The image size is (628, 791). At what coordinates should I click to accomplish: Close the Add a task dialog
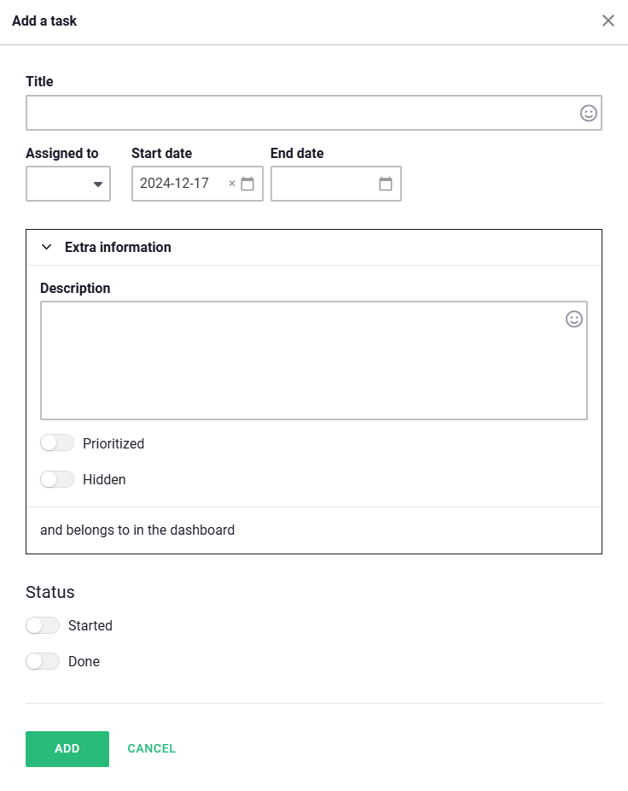(x=608, y=21)
